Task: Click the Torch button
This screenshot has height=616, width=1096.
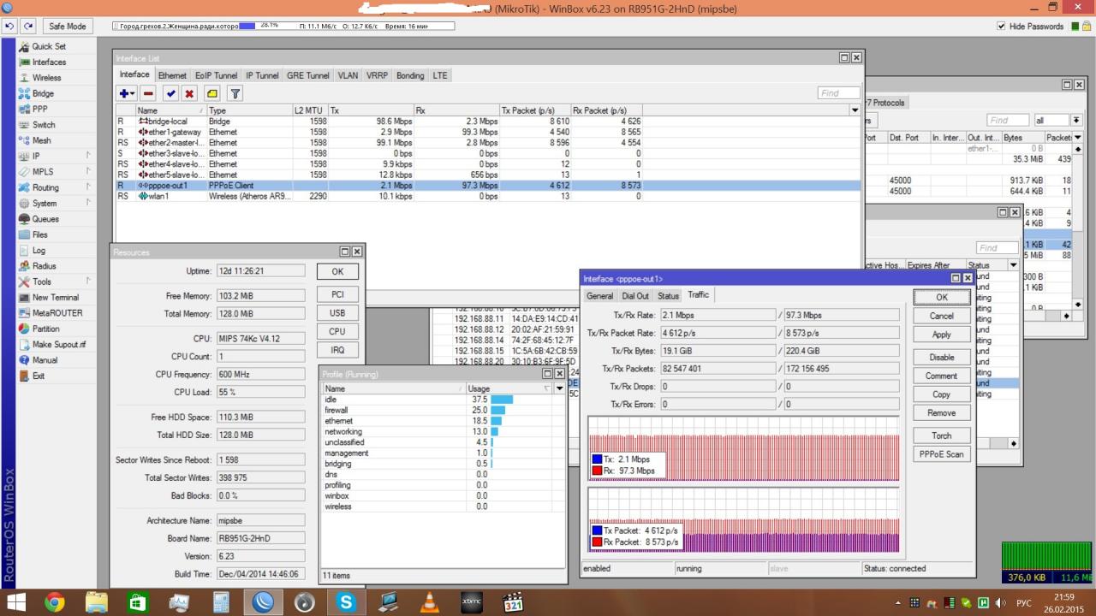Action: pyautogui.click(x=941, y=435)
